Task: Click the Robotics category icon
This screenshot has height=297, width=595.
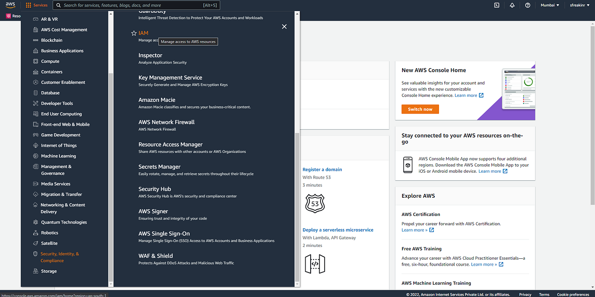Action: click(36, 233)
